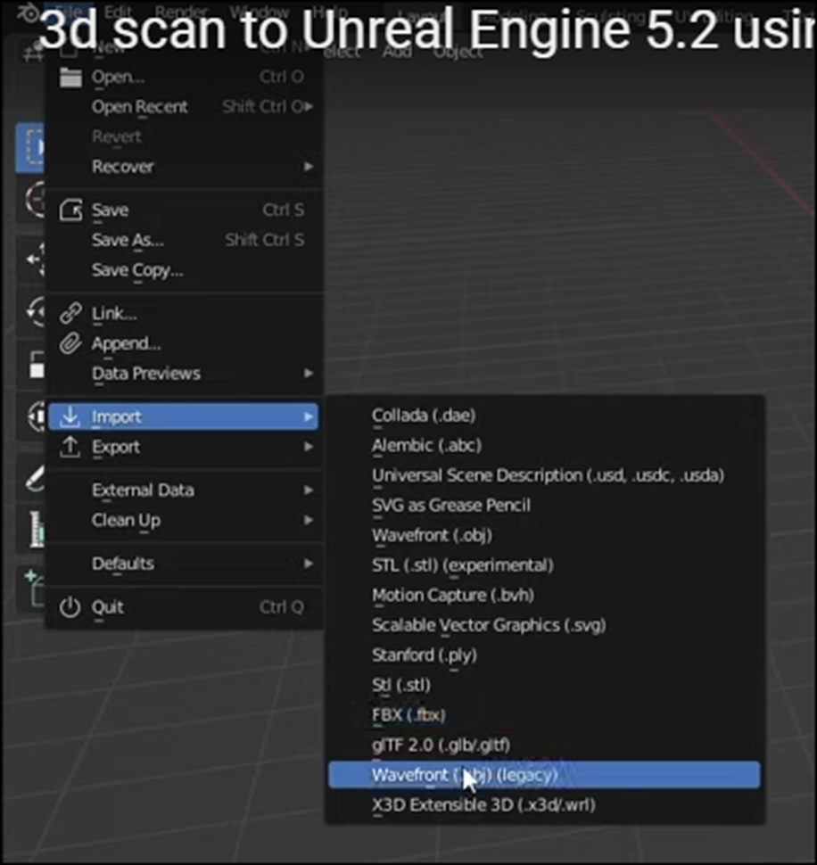Click the Open folder icon
This screenshot has height=865, width=817.
[x=70, y=78]
